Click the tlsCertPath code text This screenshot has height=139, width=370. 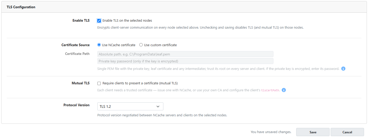pyautogui.click(x=270, y=91)
